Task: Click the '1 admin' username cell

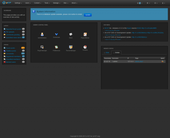Action: click(x=115, y=62)
